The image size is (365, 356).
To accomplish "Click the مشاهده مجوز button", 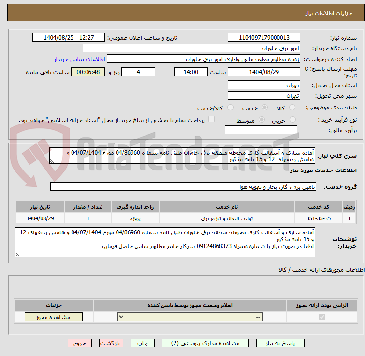I will pyautogui.click(x=54, y=317).
